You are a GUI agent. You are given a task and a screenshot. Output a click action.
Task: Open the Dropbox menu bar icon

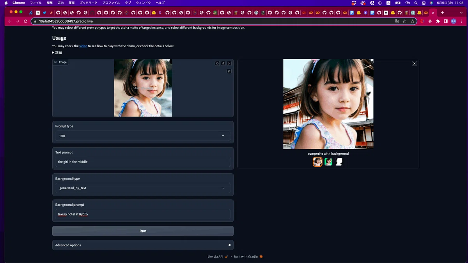coord(354,3)
